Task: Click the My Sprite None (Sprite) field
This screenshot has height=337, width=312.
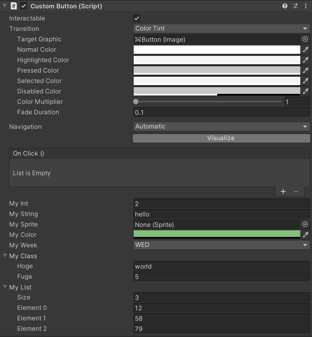Action: [x=217, y=224]
